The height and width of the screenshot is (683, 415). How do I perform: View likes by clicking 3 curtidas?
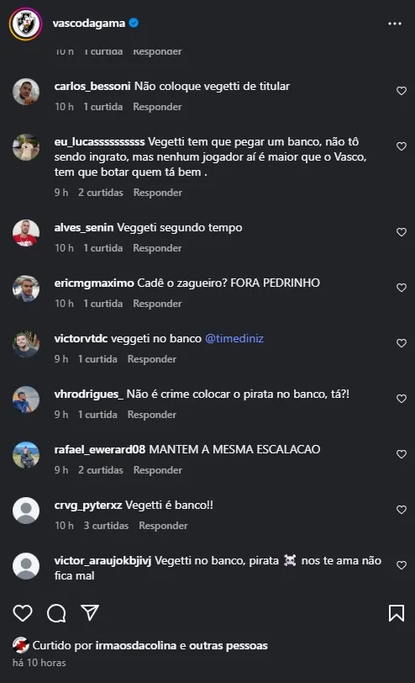pyautogui.click(x=106, y=526)
